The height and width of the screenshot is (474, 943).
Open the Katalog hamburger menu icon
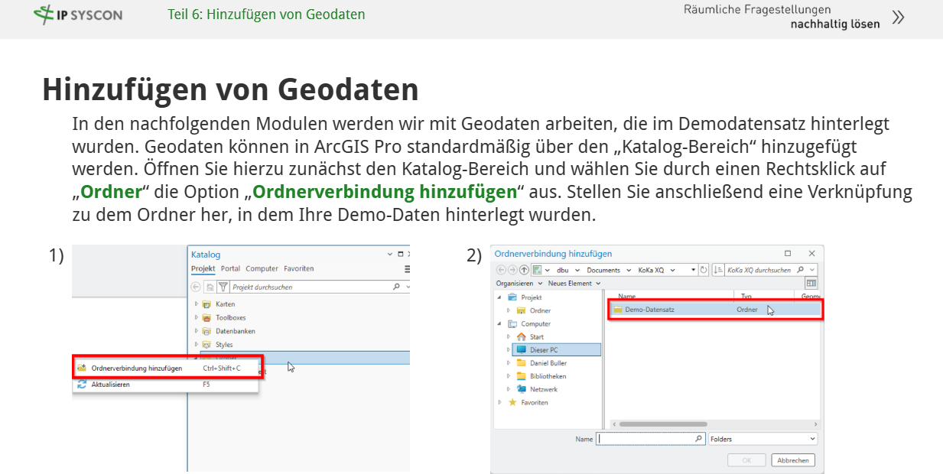[407, 269]
